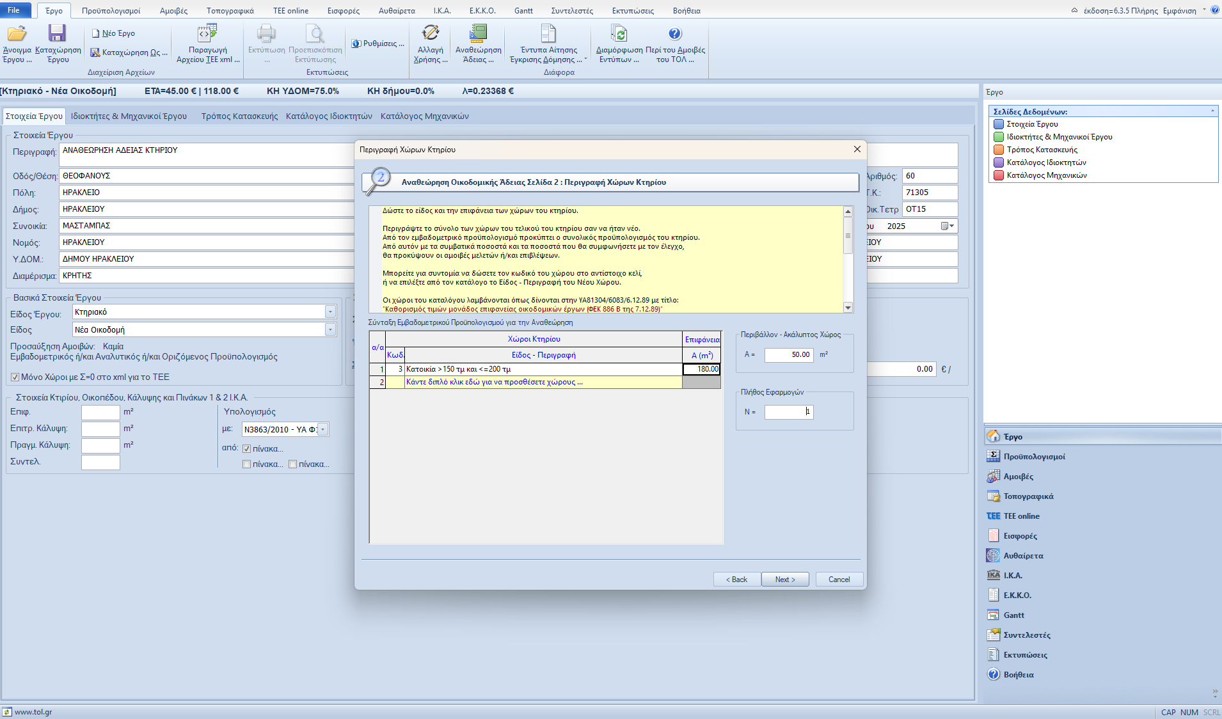Uncheck the first πίνακα checkbox beside από
Image resolution: width=1222 pixels, height=719 pixels.
coord(246,449)
